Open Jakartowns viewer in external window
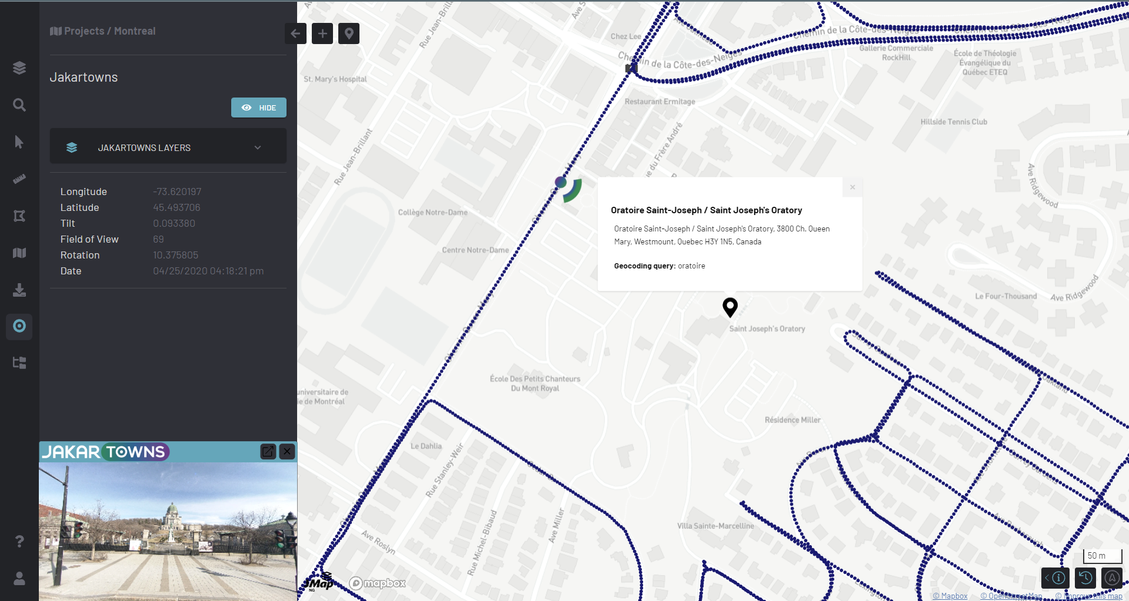Viewport: 1129px width, 601px height. 268,451
